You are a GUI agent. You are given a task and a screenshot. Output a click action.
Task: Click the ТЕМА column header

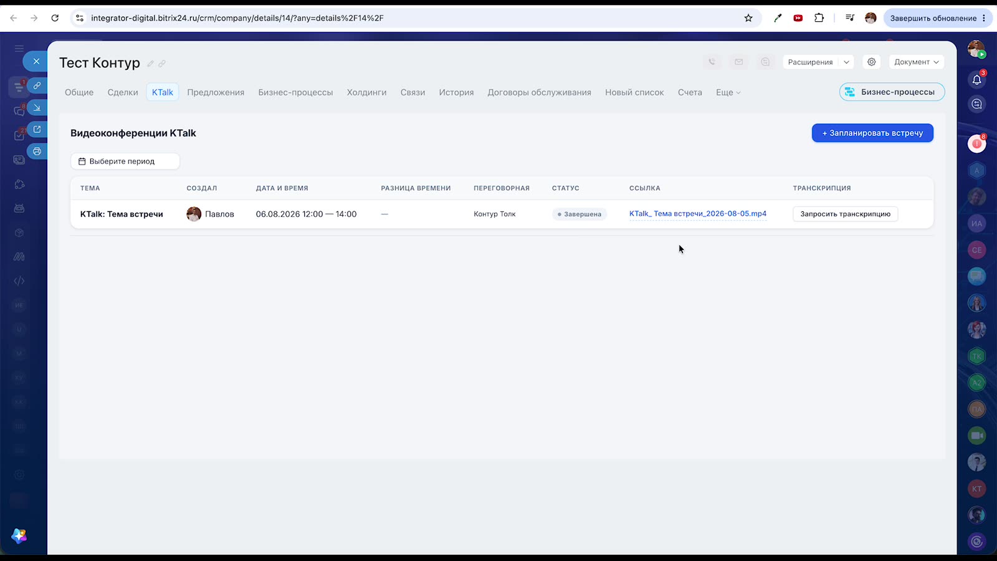pos(90,188)
